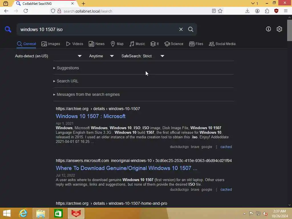Click archive.org windows-10-1507 URL breadcrumb
The image size is (292, 219).
point(98,109)
